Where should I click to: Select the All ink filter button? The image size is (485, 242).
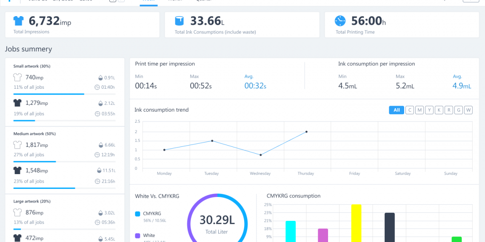click(397, 110)
